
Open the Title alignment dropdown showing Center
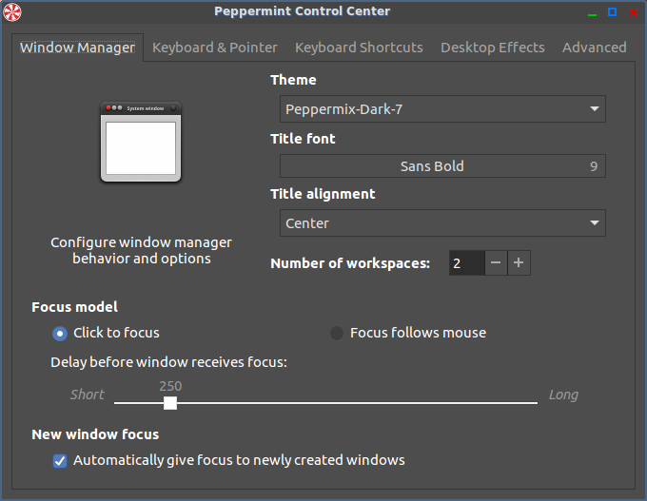442,223
